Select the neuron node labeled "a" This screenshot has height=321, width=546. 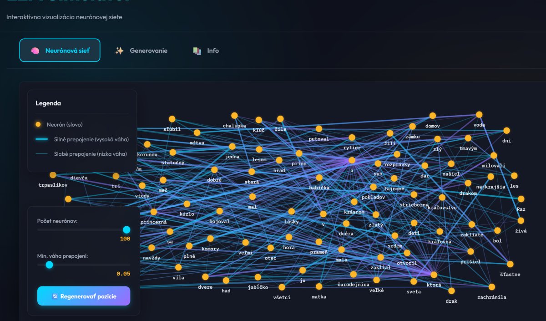pyautogui.click(x=351, y=160)
